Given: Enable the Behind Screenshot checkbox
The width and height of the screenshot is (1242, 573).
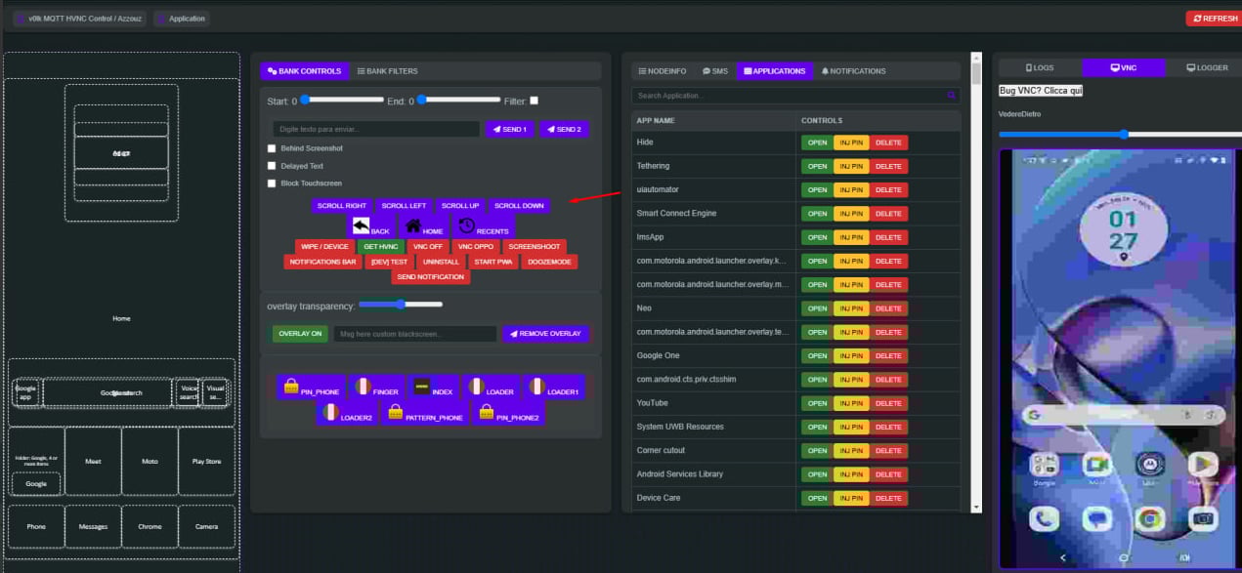Looking at the screenshot, I should point(271,148).
